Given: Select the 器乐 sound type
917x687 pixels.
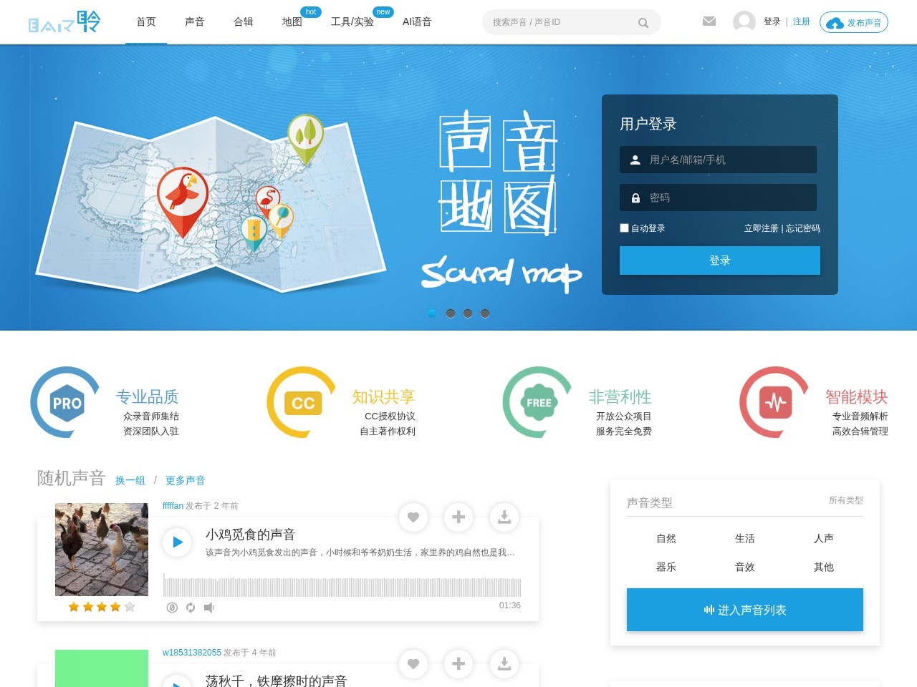Looking at the screenshot, I should pos(666,567).
